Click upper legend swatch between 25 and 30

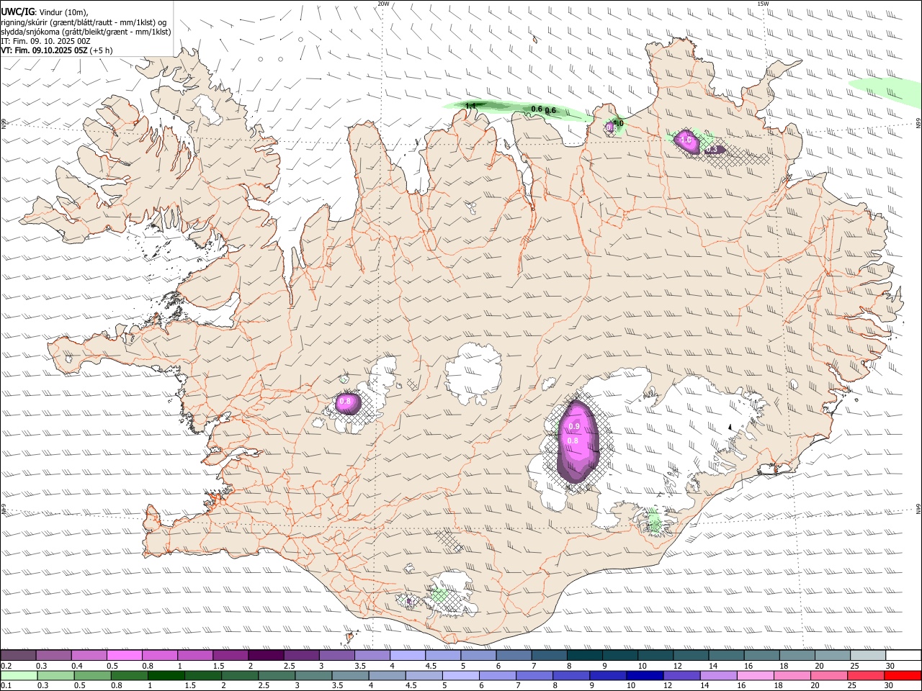click(869, 655)
